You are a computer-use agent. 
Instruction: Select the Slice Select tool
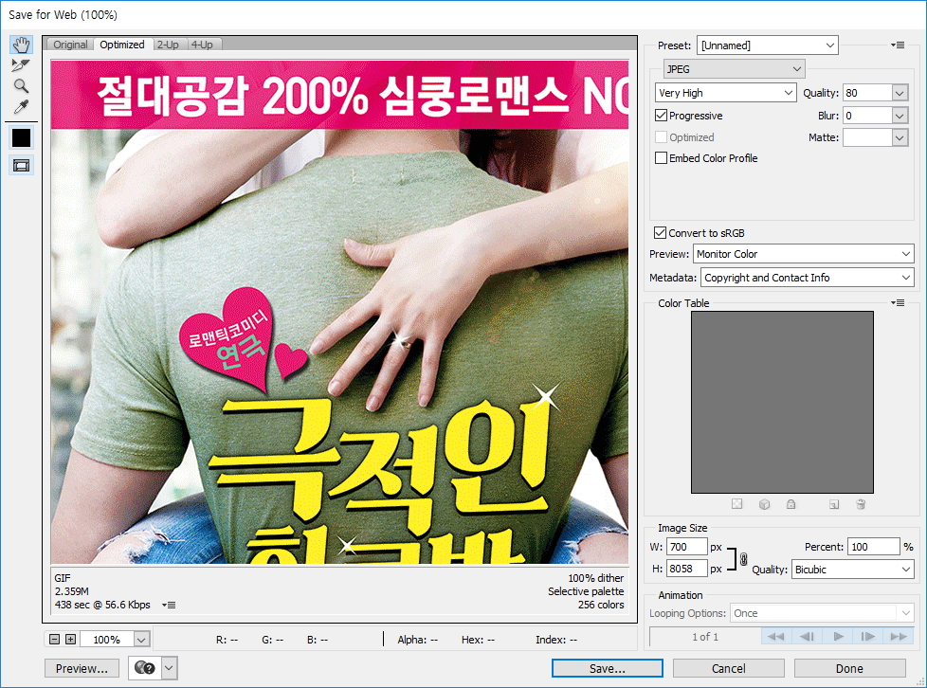pos(21,65)
